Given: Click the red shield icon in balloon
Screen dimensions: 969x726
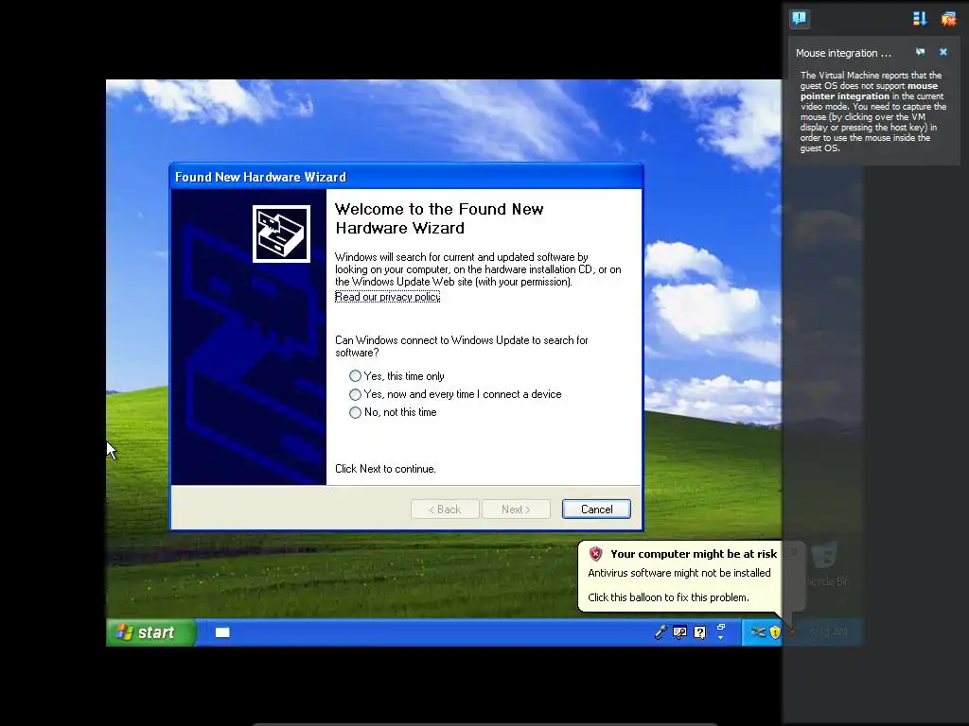Looking at the screenshot, I should click(x=596, y=554).
